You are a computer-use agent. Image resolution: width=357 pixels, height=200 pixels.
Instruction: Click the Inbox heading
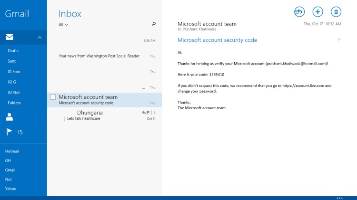tap(69, 14)
